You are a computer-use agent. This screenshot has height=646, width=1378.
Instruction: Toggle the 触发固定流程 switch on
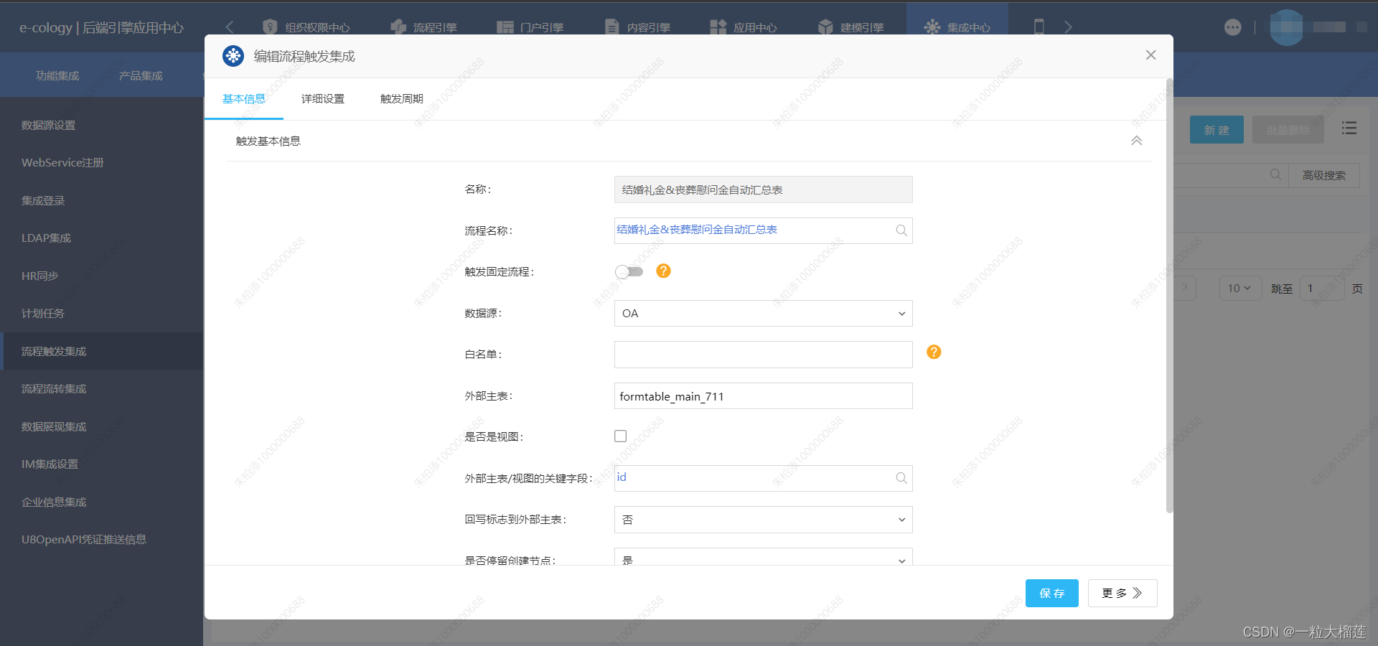tap(628, 271)
